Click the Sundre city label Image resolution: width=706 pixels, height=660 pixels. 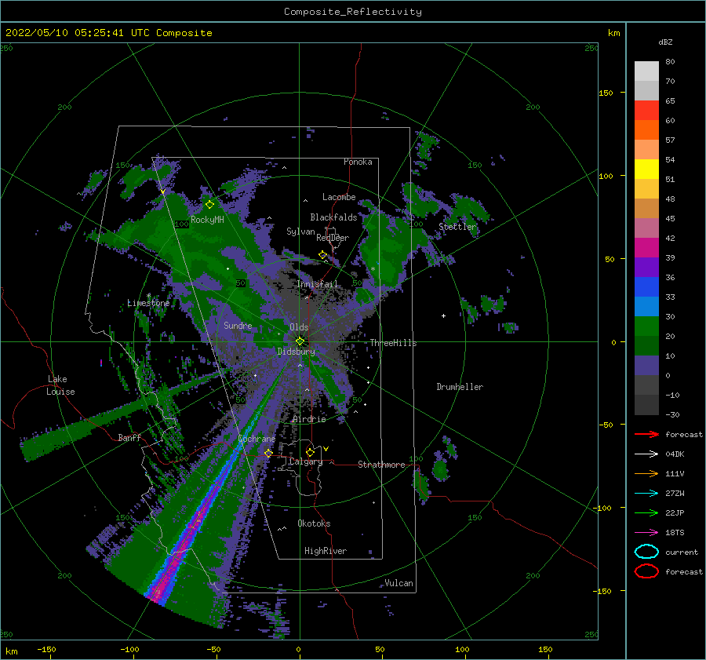[x=238, y=325]
